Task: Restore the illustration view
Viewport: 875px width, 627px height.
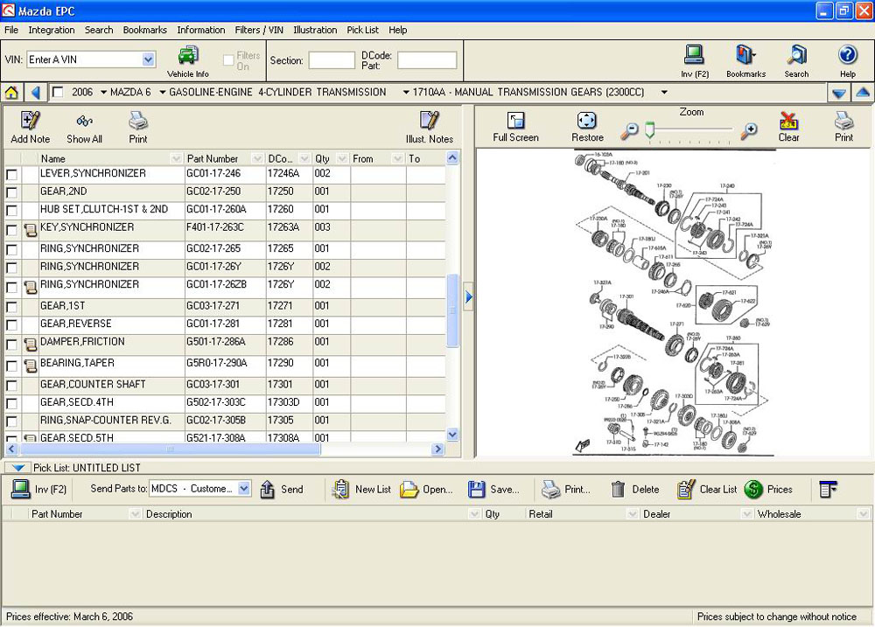Action: [587, 122]
